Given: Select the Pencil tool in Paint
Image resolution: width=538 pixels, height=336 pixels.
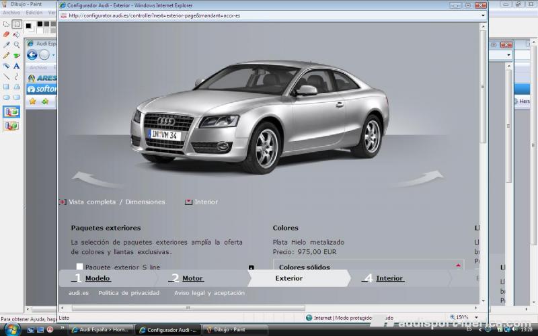Looking at the screenshot, I should (x=6, y=55).
